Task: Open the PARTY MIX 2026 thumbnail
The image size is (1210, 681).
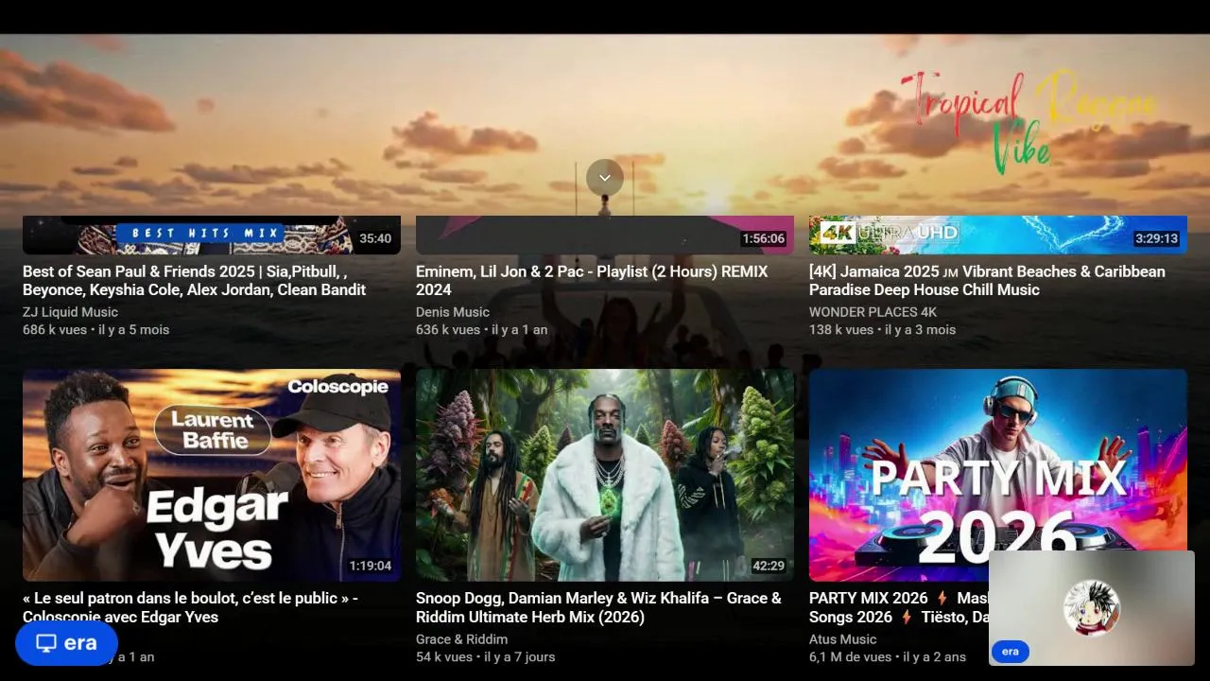Action: pos(998,475)
